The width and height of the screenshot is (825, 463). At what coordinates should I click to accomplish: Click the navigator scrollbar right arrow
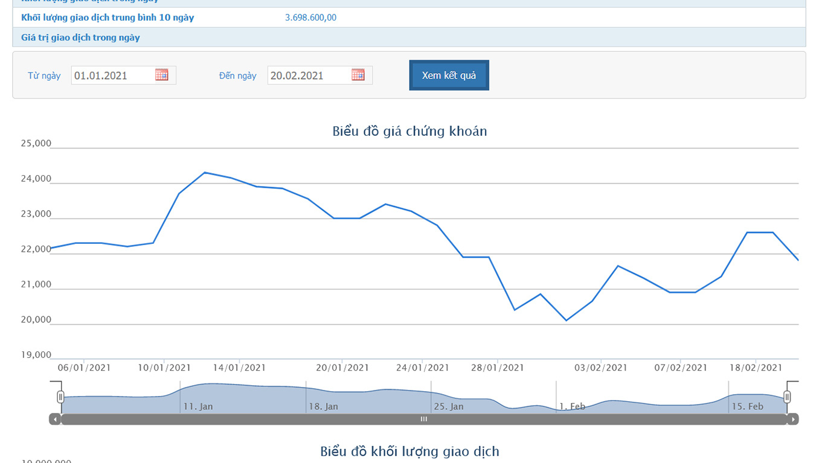coord(792,419)
